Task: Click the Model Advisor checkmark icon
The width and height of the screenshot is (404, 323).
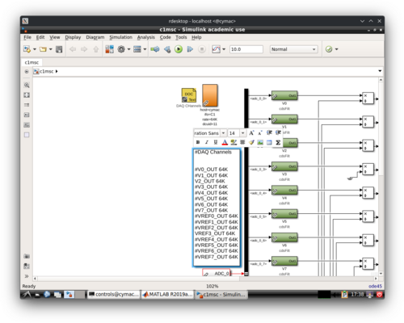Action: [329, 49]
